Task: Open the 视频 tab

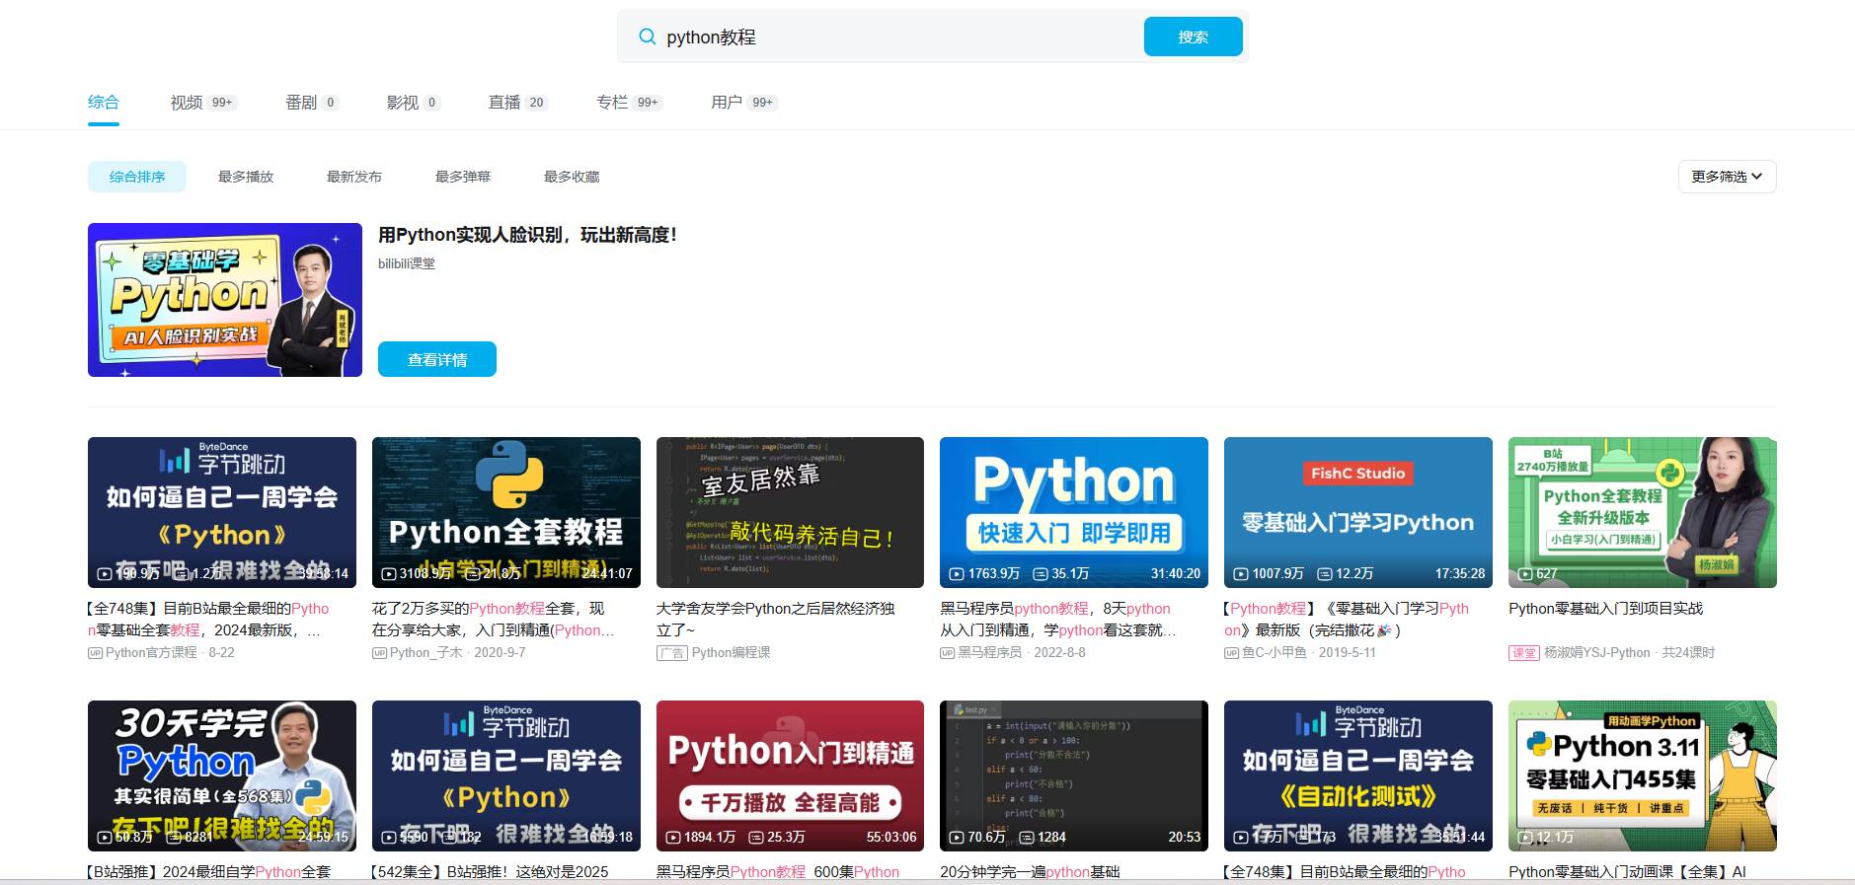Action: coord(203,103)
